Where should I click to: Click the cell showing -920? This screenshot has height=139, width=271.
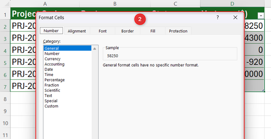[x=254, y=62]
